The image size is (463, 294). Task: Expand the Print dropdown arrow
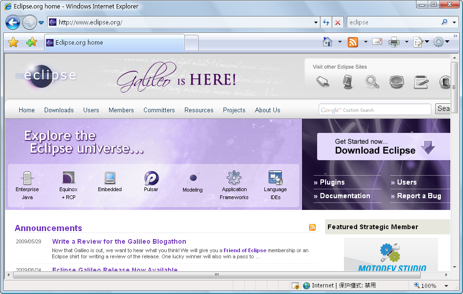coord(407,42)
